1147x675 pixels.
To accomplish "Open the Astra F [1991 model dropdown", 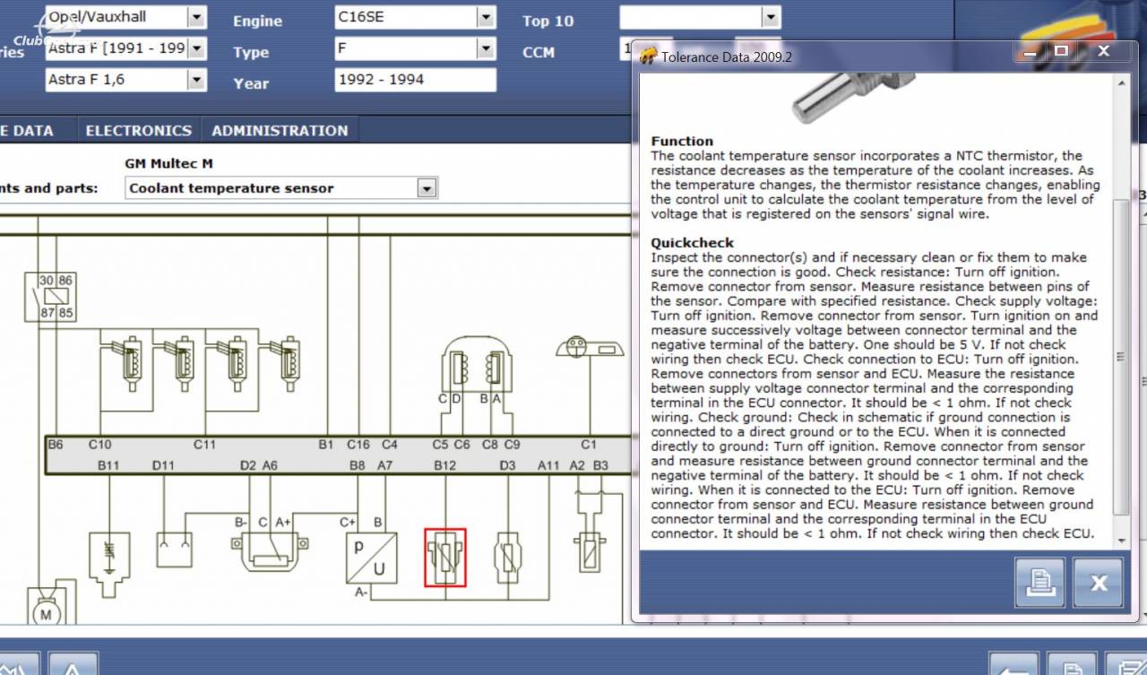I will [196, 48].
